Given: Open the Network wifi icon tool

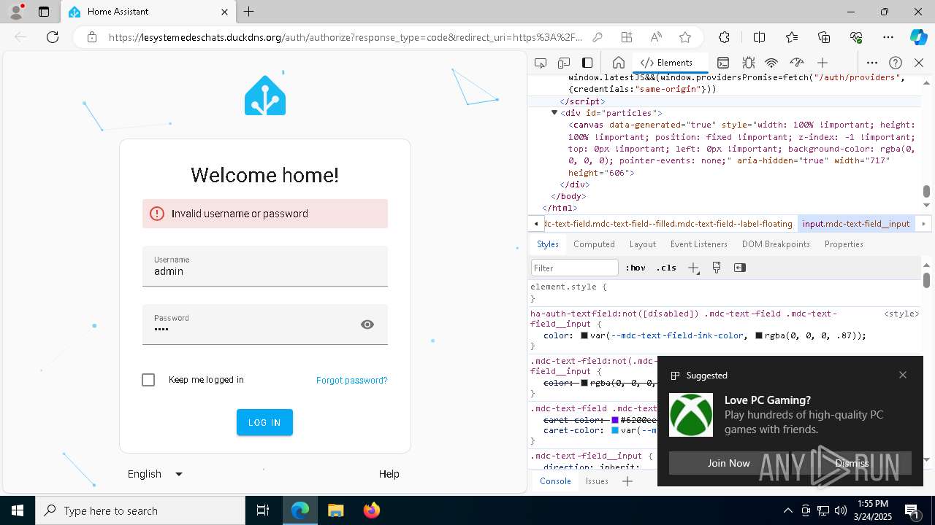Looking at the screenshot, I should click(x=771, y=63).
